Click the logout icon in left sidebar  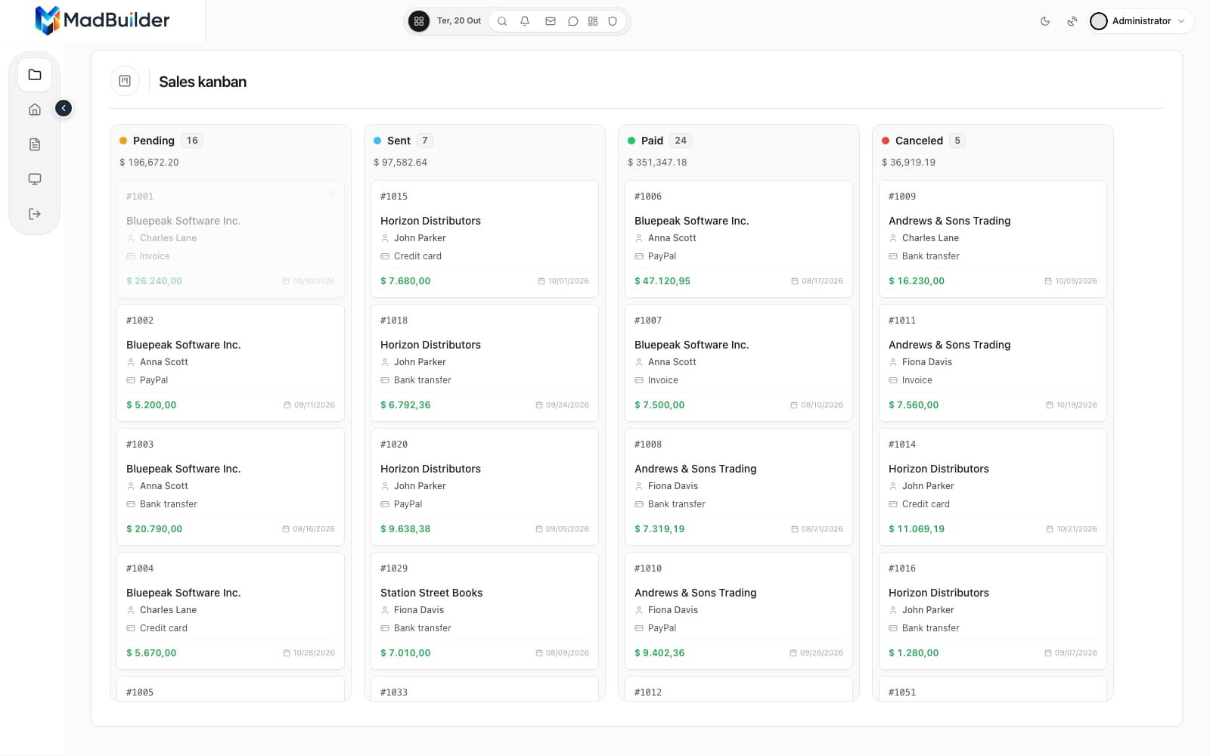pos(35,214)
